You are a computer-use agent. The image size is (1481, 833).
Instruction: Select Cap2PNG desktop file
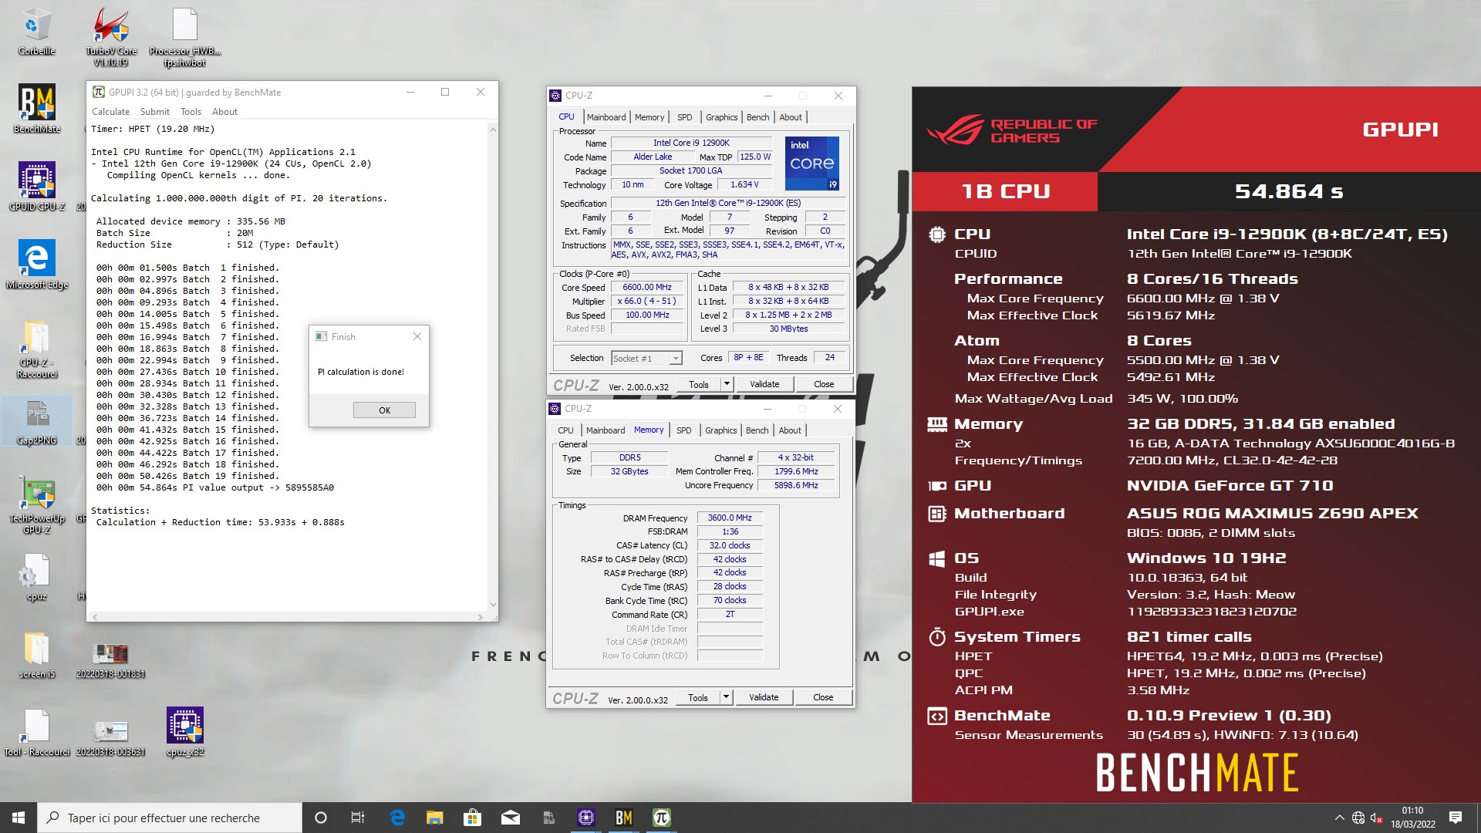tap(36, 422)
